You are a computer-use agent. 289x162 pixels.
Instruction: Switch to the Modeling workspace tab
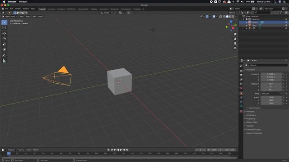coord(51,9)
